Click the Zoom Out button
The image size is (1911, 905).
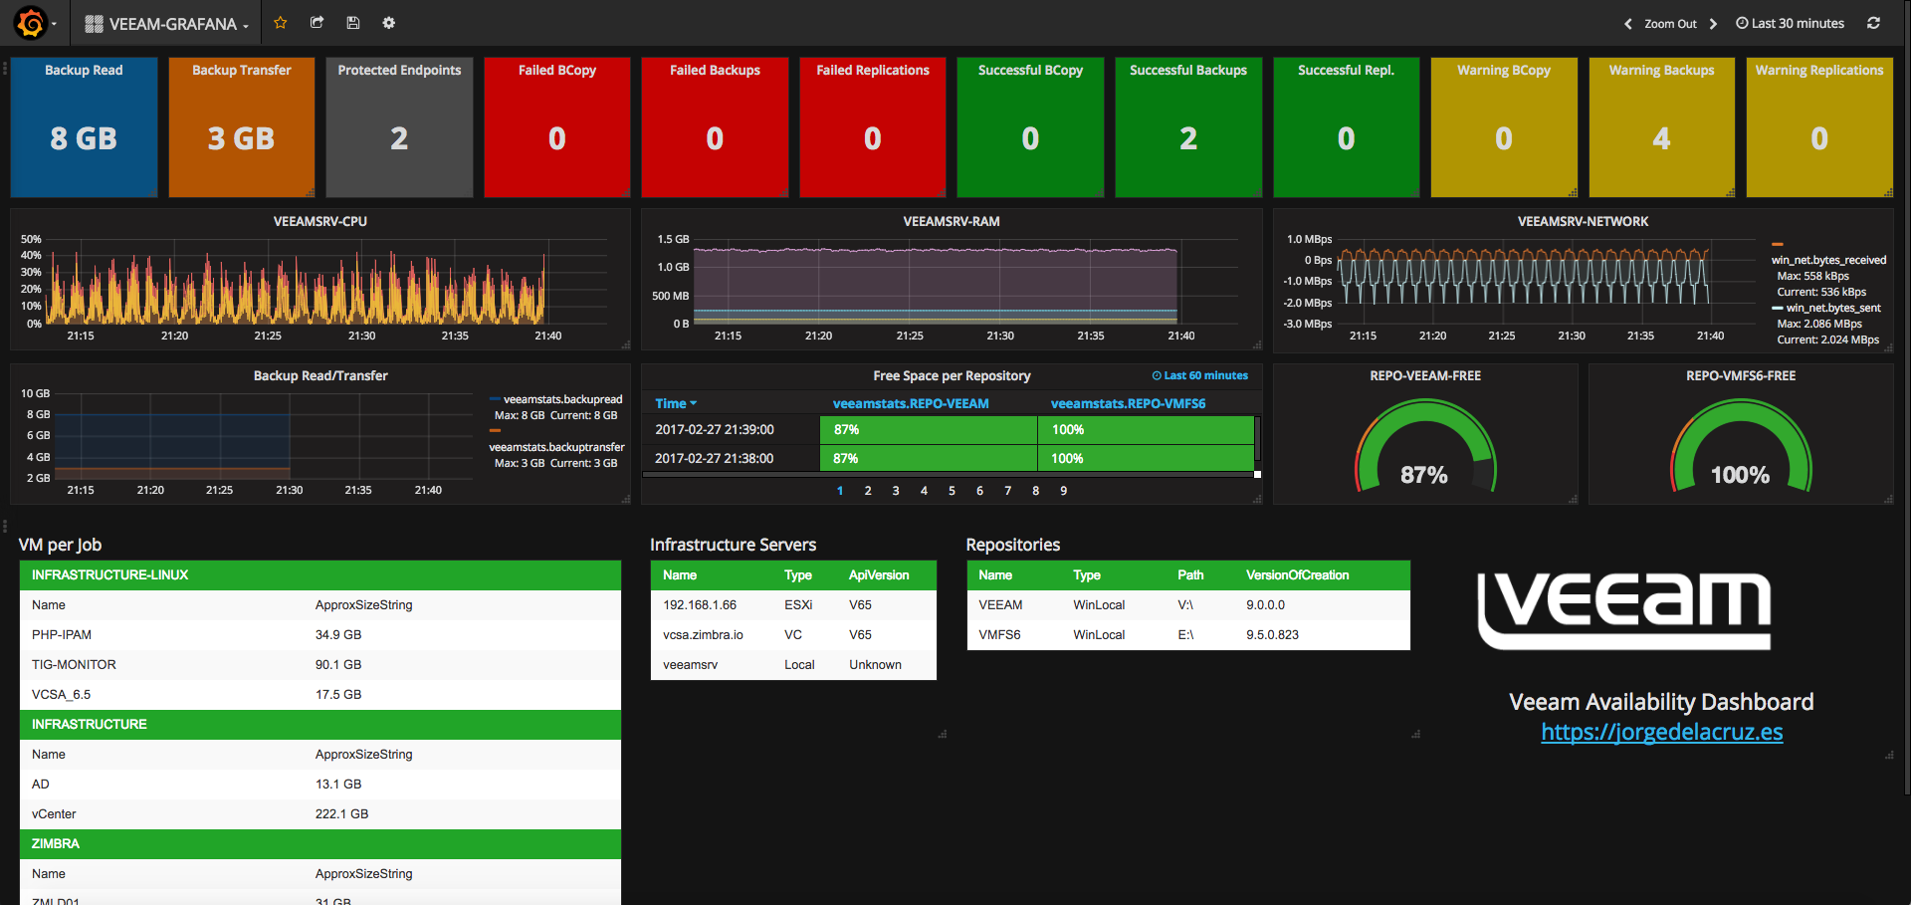point(1672,22)
